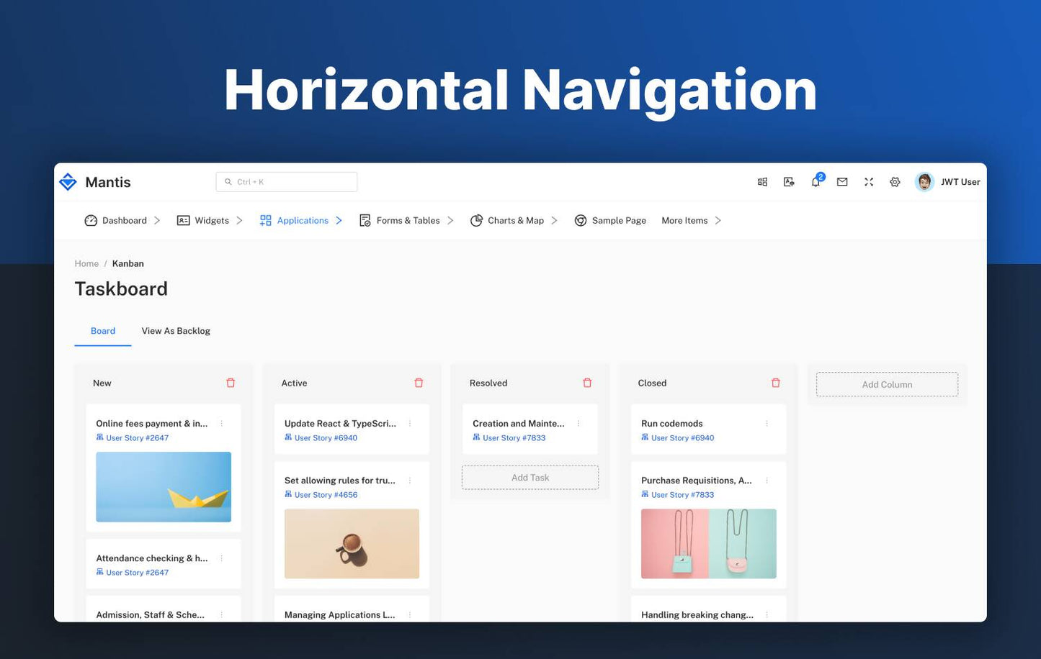This screenshot has width=1041, height=659.
Task: Click the notification bell icon
Action: coord(816,183)
